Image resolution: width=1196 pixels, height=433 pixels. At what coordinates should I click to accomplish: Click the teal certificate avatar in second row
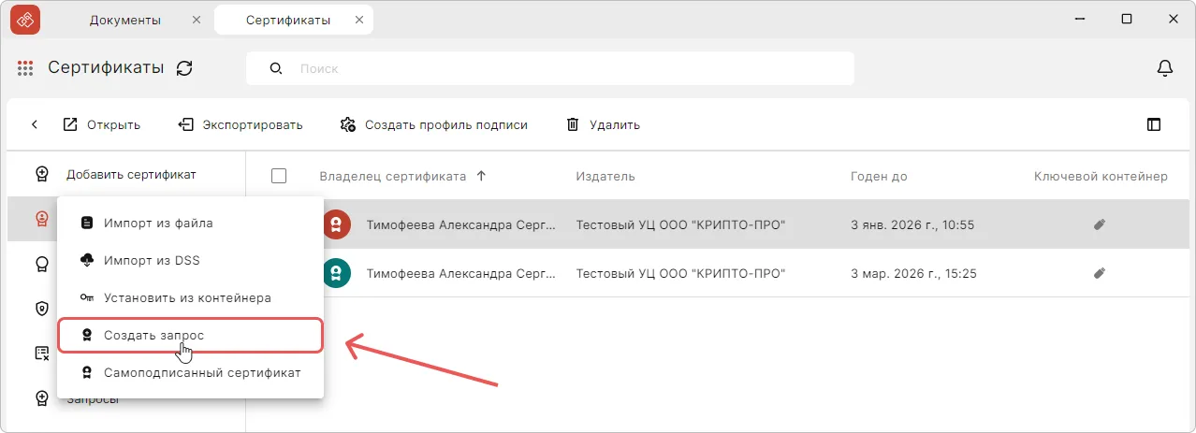tap(337, 274)
